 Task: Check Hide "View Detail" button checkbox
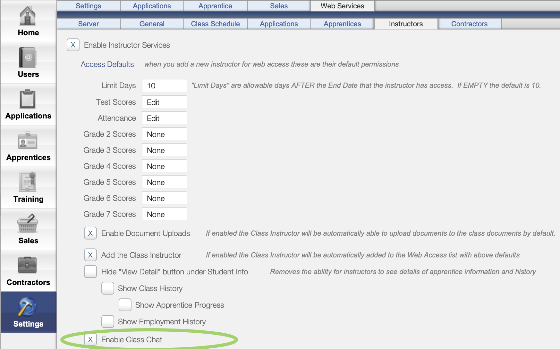click(90, 272)
